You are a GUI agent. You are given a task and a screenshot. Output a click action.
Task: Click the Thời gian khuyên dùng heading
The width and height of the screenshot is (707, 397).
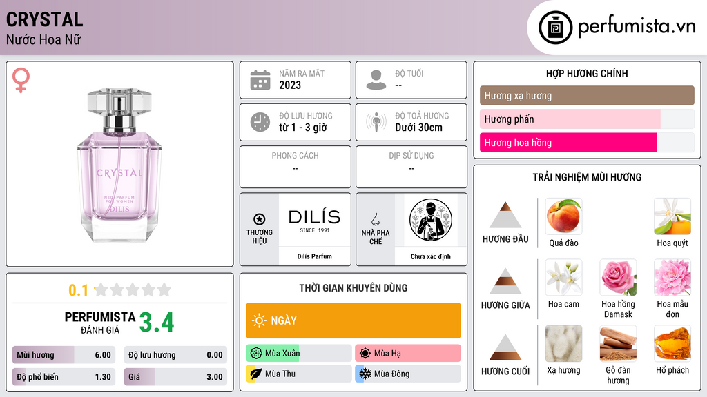click(353, 287)
